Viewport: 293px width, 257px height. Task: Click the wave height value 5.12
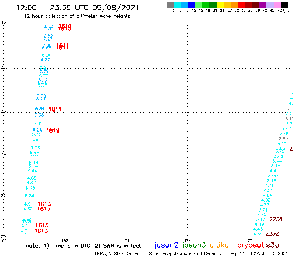coord(261,219)
